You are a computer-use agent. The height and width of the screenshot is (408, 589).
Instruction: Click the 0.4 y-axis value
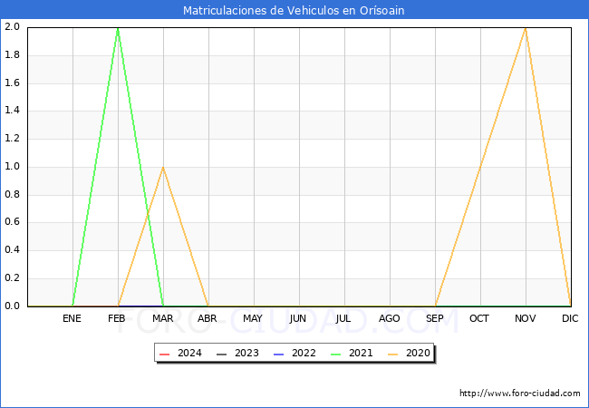(x=12, y=250)
